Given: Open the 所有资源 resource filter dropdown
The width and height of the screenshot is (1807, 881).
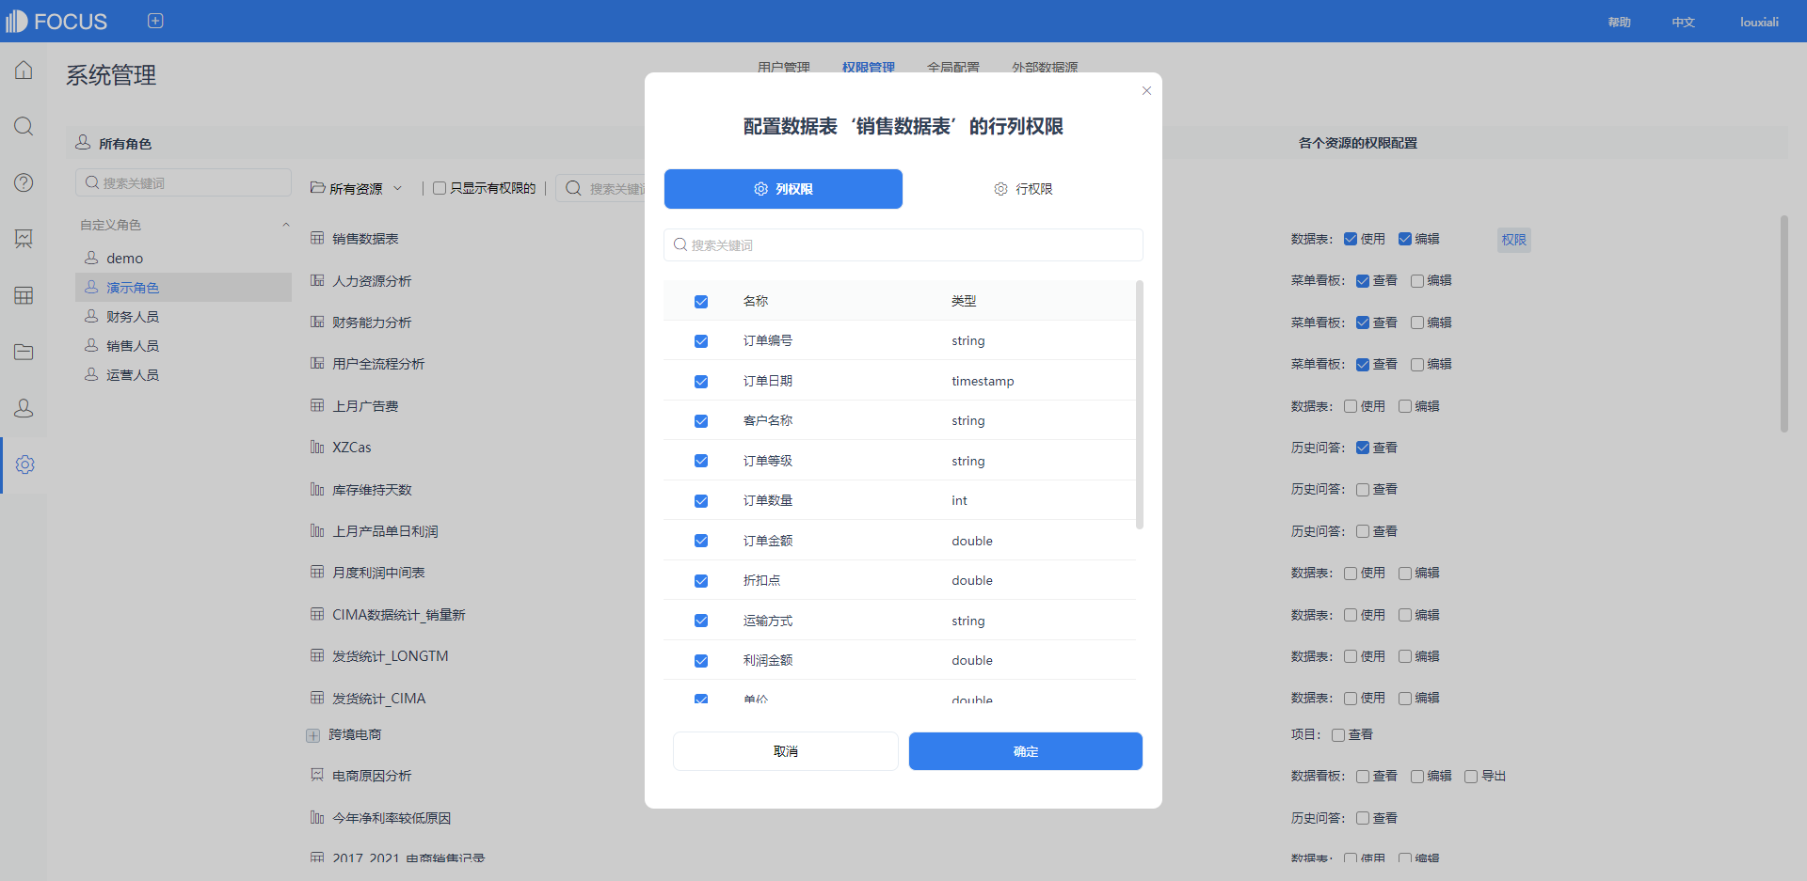Looking at the screenshot, I should 358,188.
